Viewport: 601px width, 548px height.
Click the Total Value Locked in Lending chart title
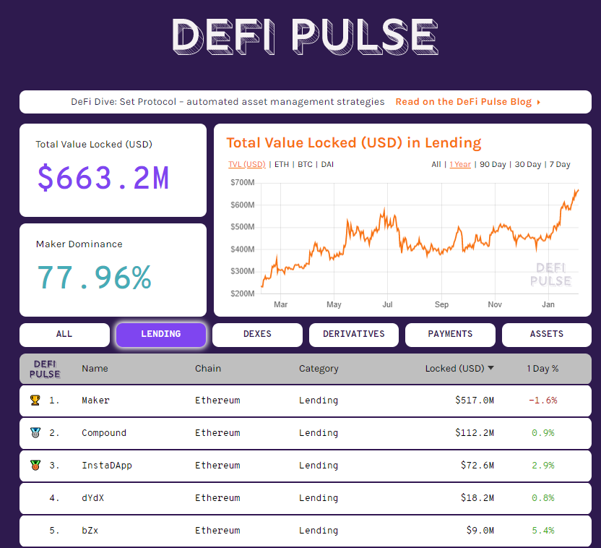[x=353, y=143]
